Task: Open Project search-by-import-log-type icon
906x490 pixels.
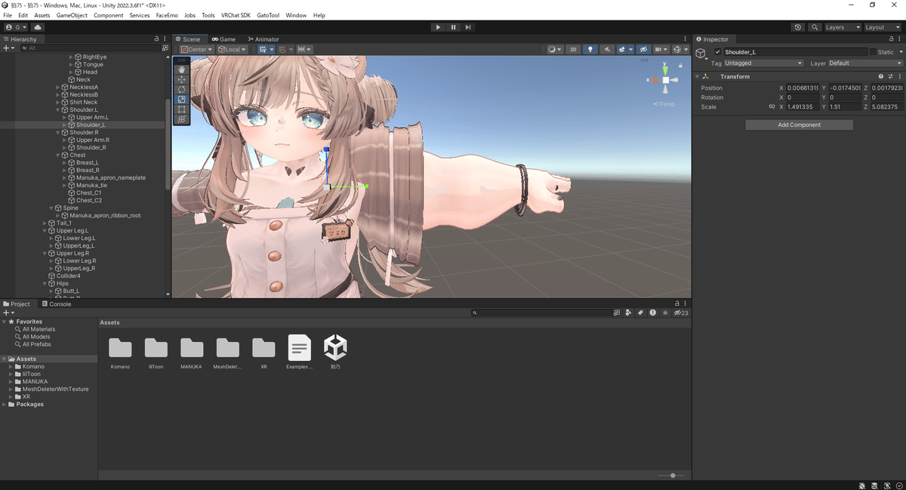Action: coord(652,313)
